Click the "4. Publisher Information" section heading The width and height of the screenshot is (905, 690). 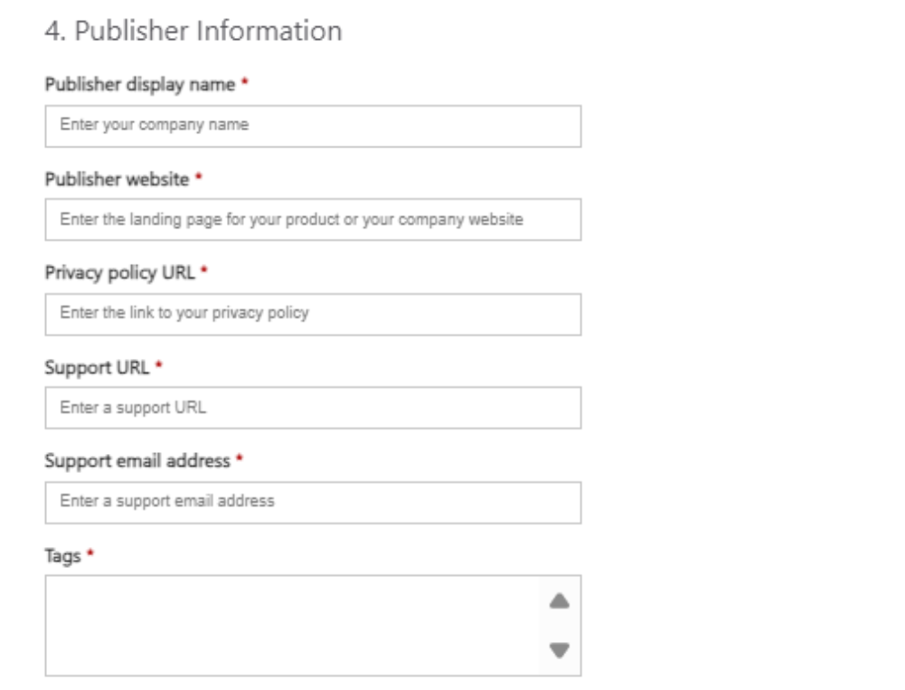(x=193, y=31)
